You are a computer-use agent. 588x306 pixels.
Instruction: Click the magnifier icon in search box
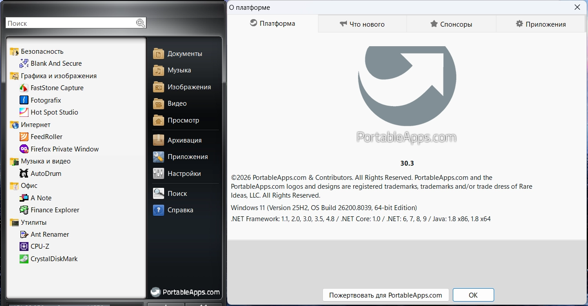coord(140,23)
